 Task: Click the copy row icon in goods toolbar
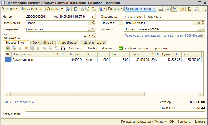point(14,48)
